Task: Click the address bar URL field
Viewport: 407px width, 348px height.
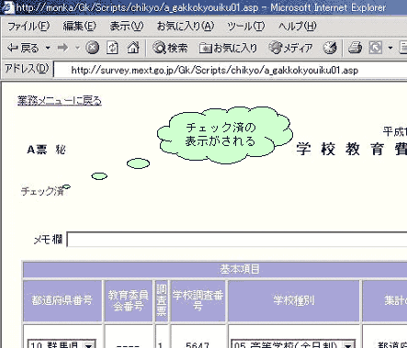Action: coord(231,70)
